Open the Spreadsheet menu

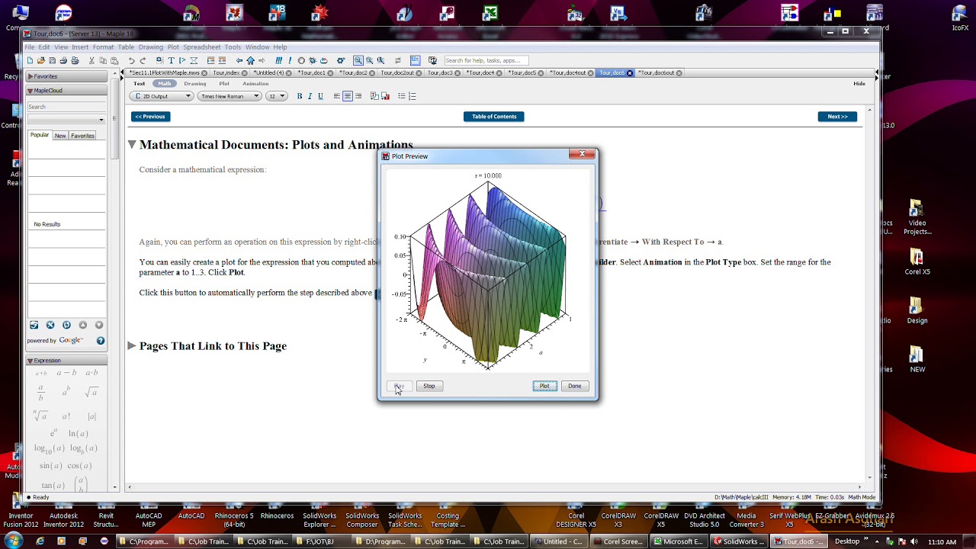click(x=201, y=47)
